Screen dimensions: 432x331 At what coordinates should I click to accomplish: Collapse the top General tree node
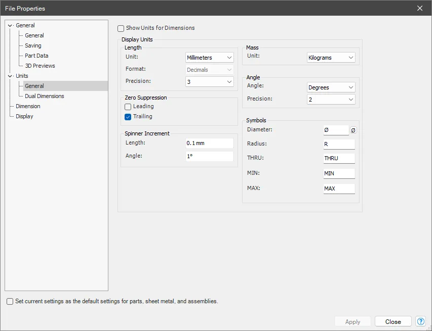coord(10,25)
